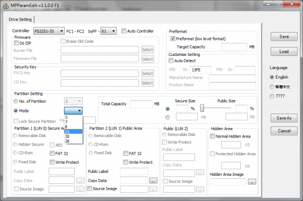Click the Cancel button
The height and width of the screenshot is (201, 303).
[284, 131]
